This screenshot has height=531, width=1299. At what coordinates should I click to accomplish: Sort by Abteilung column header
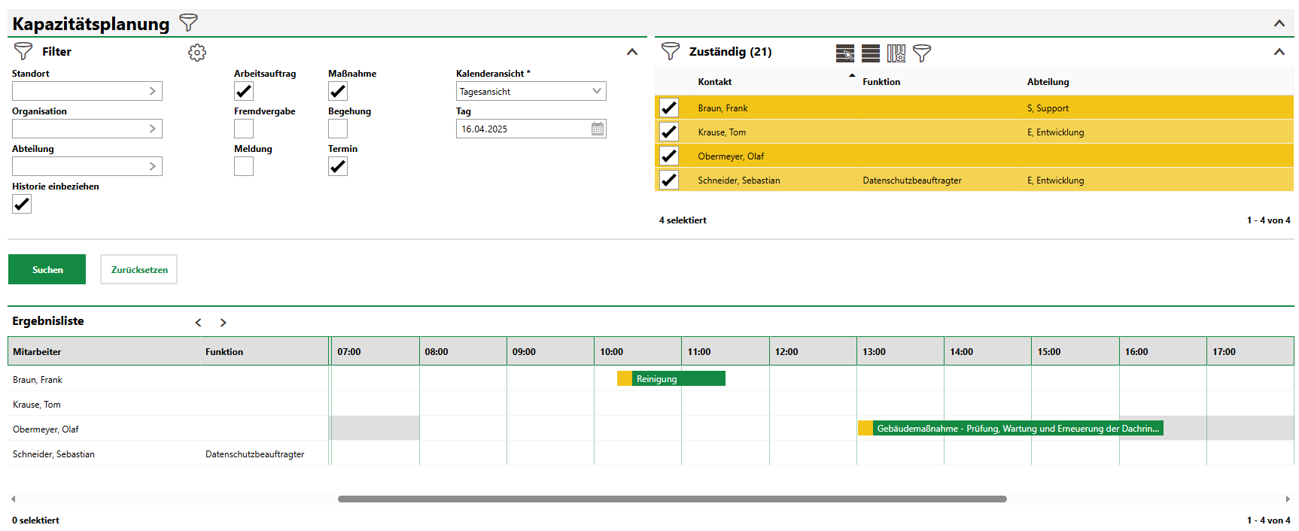click(1048, 82)
